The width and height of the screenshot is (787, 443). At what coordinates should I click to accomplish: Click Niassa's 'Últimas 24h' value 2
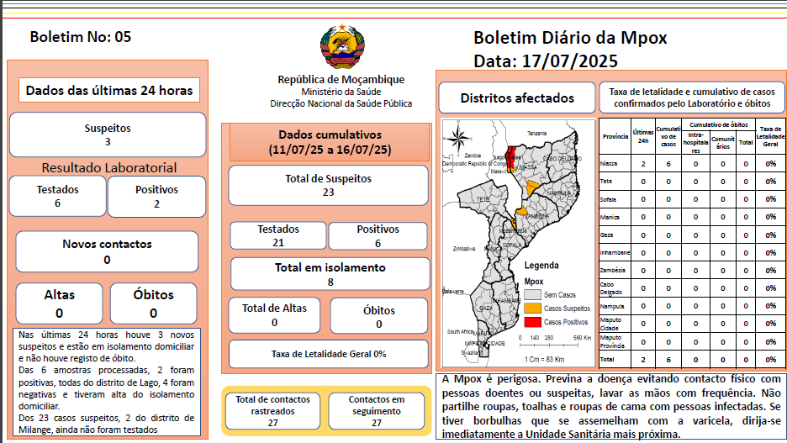click(x=643, y=164)
